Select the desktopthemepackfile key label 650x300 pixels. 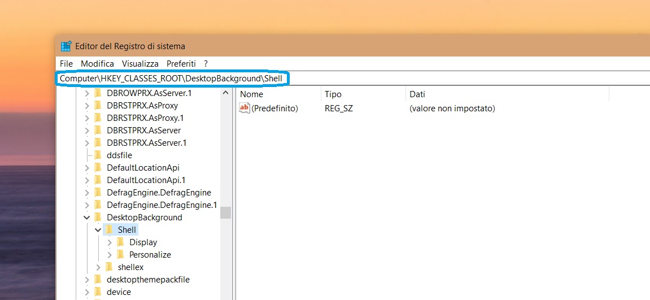coord(148,280)
